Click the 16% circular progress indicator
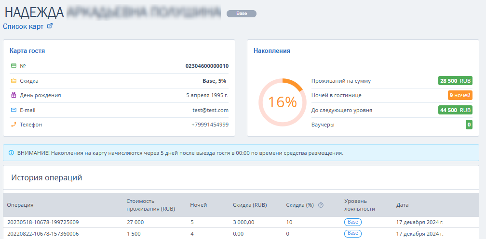Image resolution: width=486 pixels, height=239 pixels. [x=282, y=102]
